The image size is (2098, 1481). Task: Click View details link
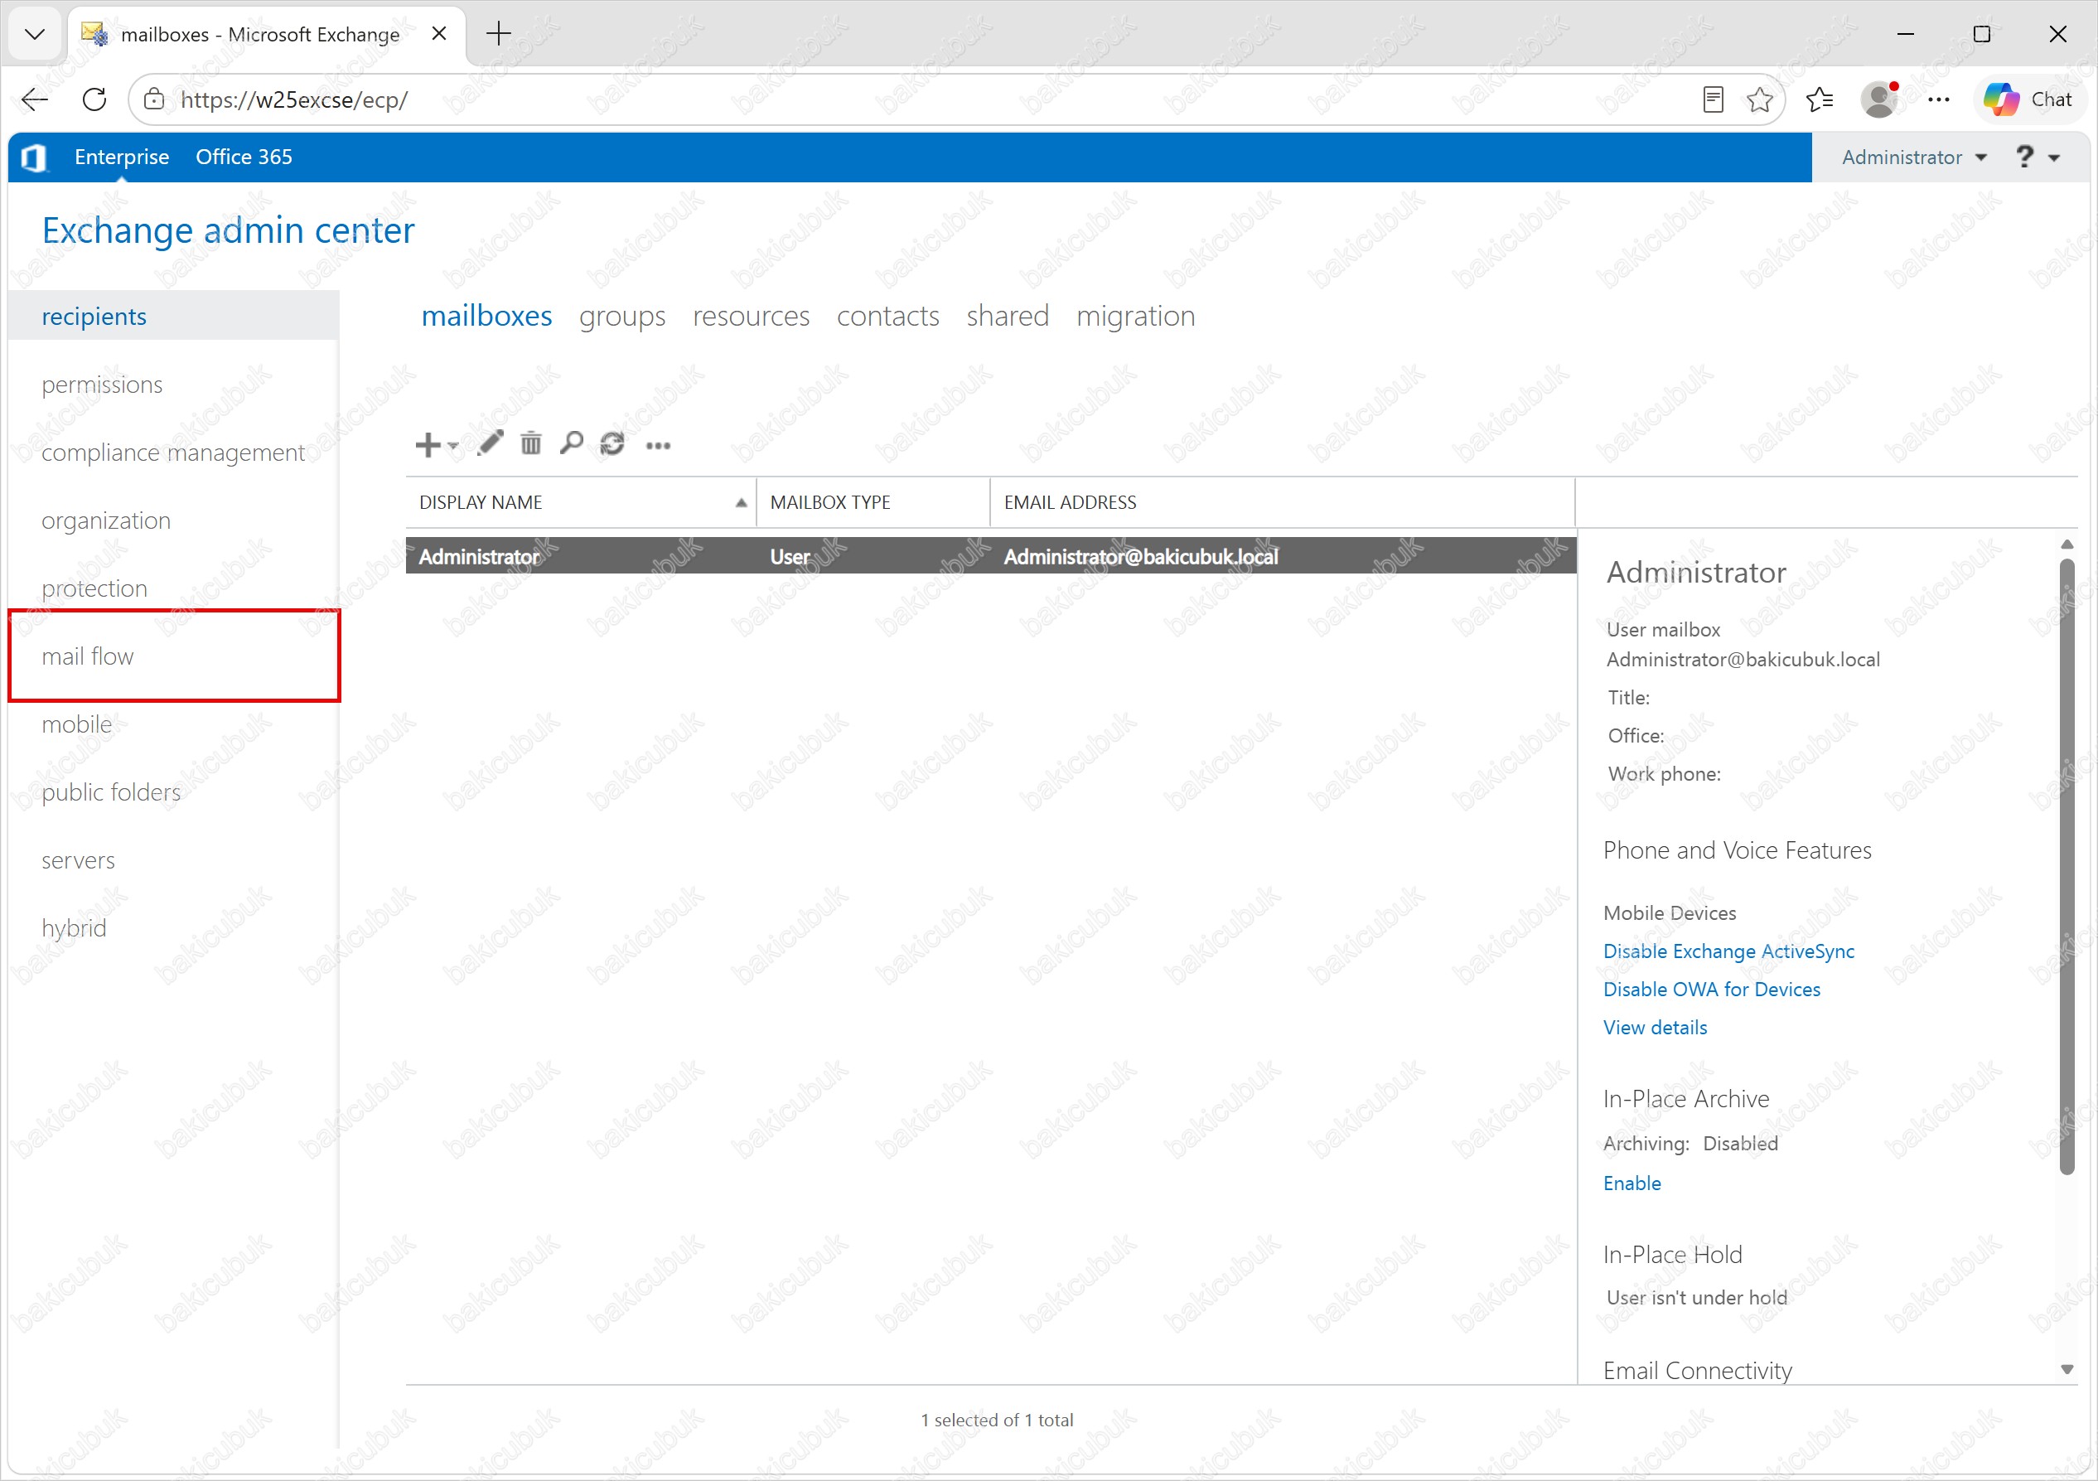click(1655, 1028)
